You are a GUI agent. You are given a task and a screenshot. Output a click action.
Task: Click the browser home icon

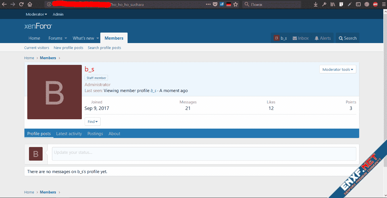[x=30, y=4]
